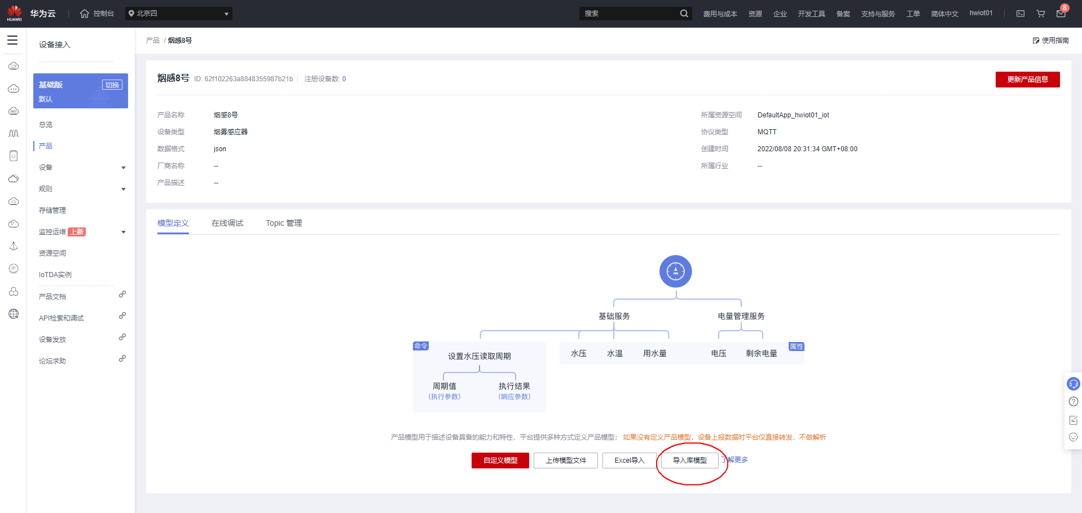
Task: Click the three-circle cluster icon in left rail
Action: [x=14, y=291]
